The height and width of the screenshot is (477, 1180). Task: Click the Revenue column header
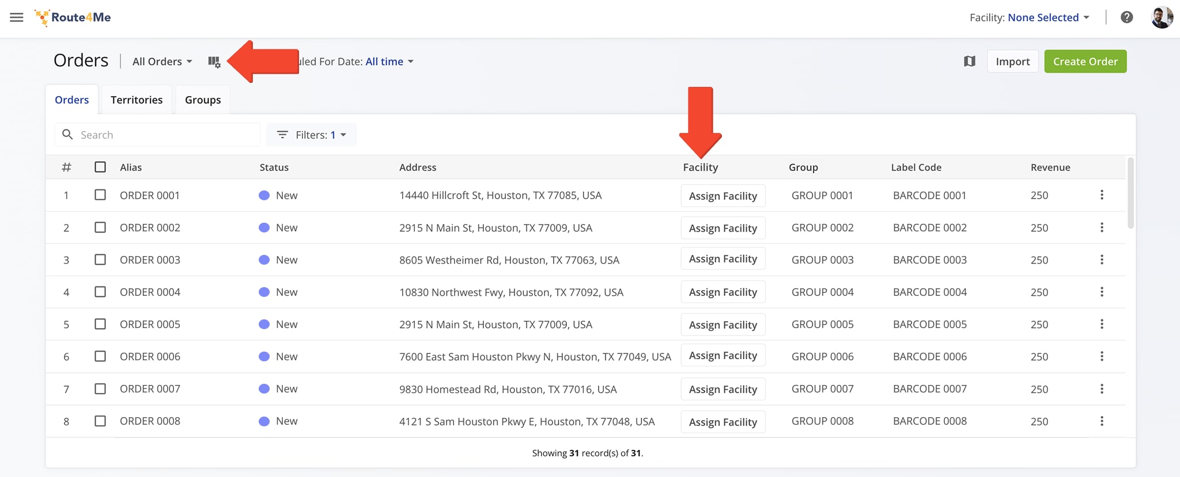click(1050, 167)
